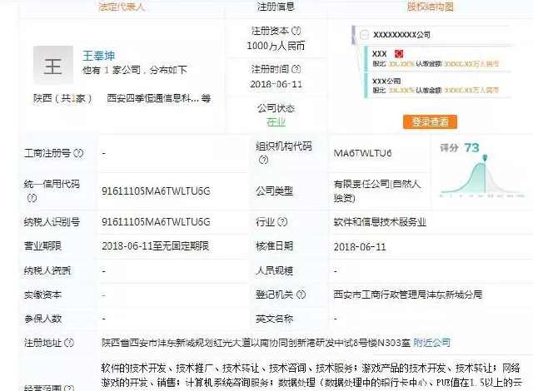Click registration date 2018-06-11 under 注册时间
The width and height of the screenshot is (533, 391).
coord(276,84)
